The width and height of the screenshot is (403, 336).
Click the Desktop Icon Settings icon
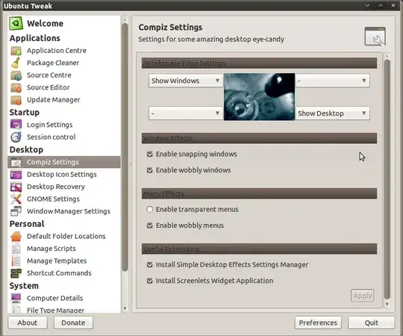pyautogui.click(x=16, y=175)
